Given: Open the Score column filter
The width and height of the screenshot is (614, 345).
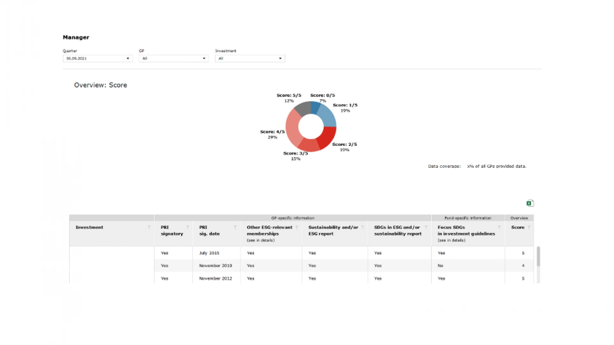Looking at the screenshot, I should [x=529, y=227].
